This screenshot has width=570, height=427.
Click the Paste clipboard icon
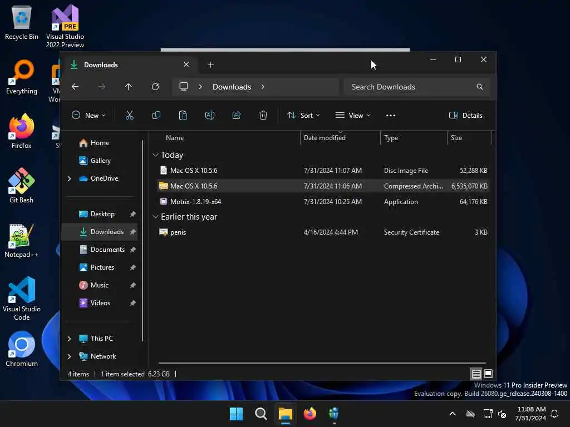point(183,116)
